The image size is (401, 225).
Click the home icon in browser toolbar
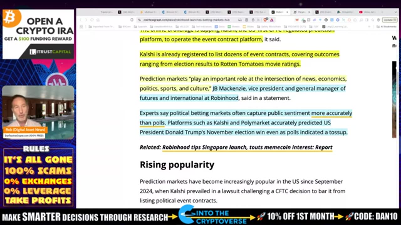[98, 20]
